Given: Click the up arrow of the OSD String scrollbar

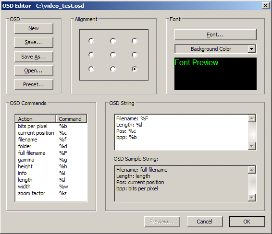Looking at the screenshot, I should pyautogui.click(x=252, y=118).
